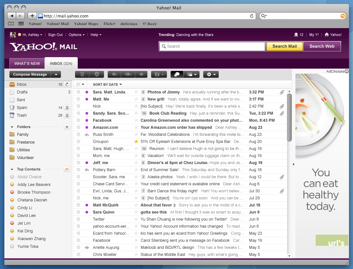This screenshot has width=353, height=269.
Task: Open the Move to folder dropdown
Action: (x=159, y=74)
